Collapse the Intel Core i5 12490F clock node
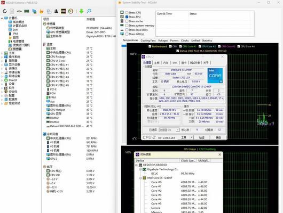Screen dimensions: 283x213 click(x=140, y=178)
